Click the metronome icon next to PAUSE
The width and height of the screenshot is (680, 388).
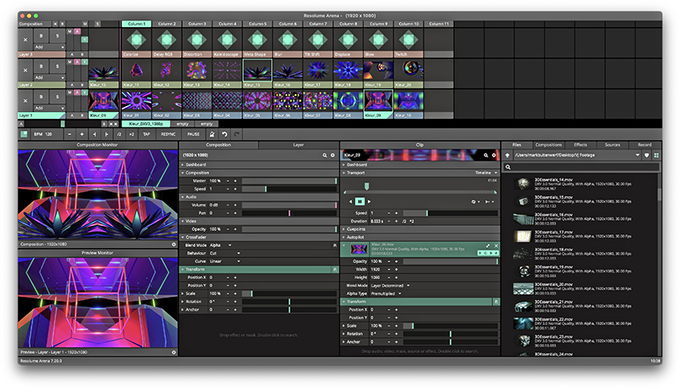(x=212, y=134)
